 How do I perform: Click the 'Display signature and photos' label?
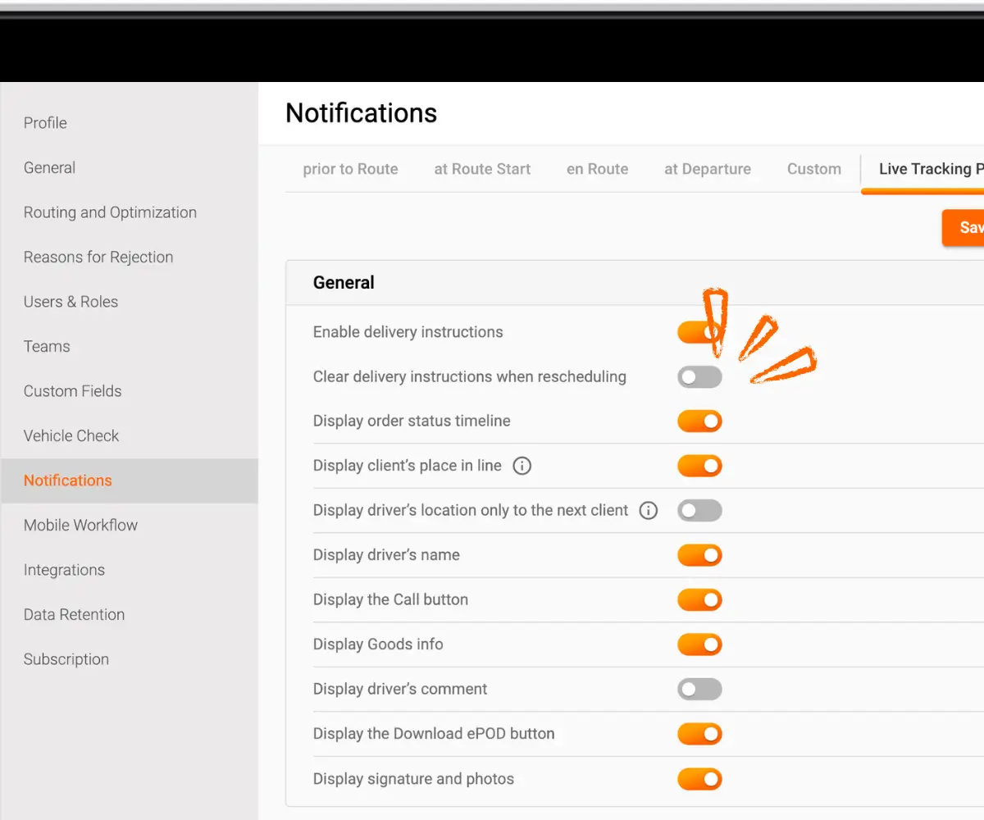pyautogui.click(x=413, y=779)
